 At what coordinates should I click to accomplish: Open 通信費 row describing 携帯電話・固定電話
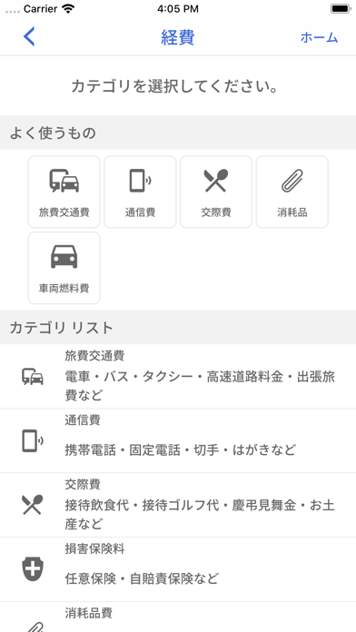pos(178,441)
